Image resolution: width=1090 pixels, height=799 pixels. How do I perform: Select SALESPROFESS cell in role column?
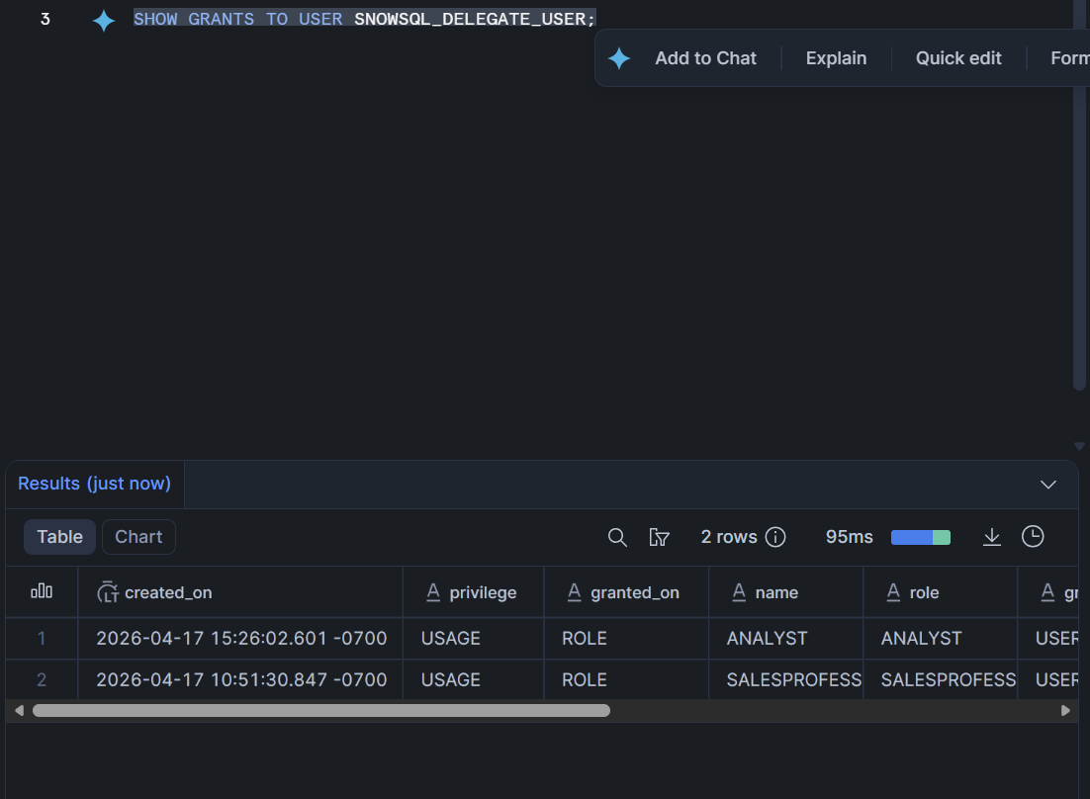pos(940,679)
